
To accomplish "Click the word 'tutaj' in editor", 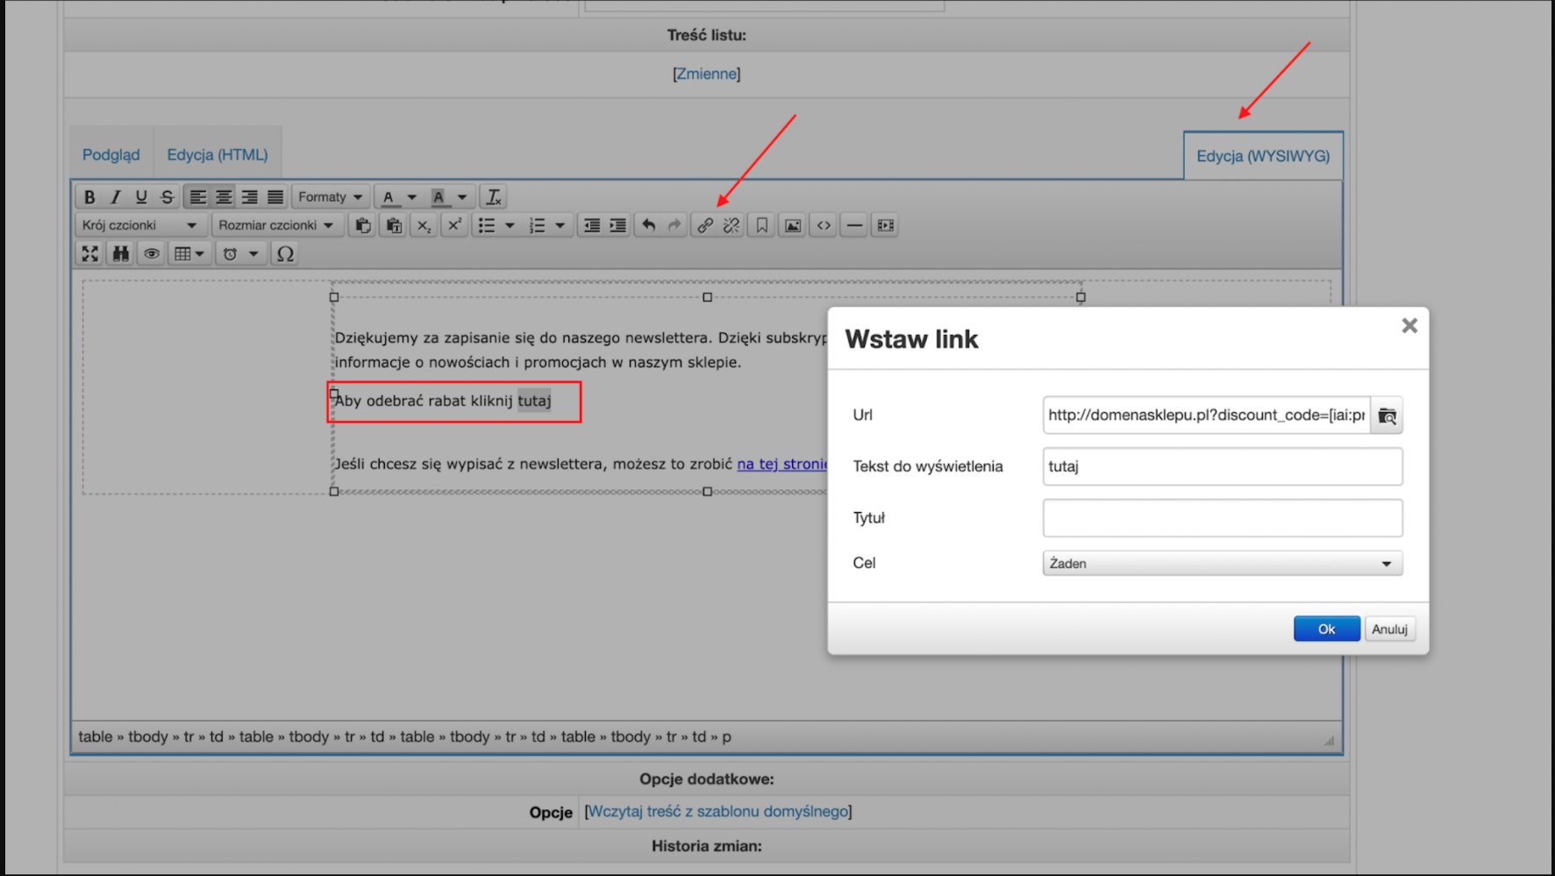I will (534, 401).
